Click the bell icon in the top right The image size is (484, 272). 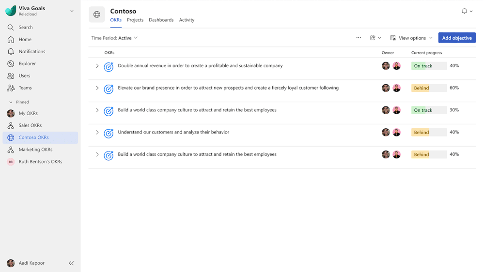465,11
